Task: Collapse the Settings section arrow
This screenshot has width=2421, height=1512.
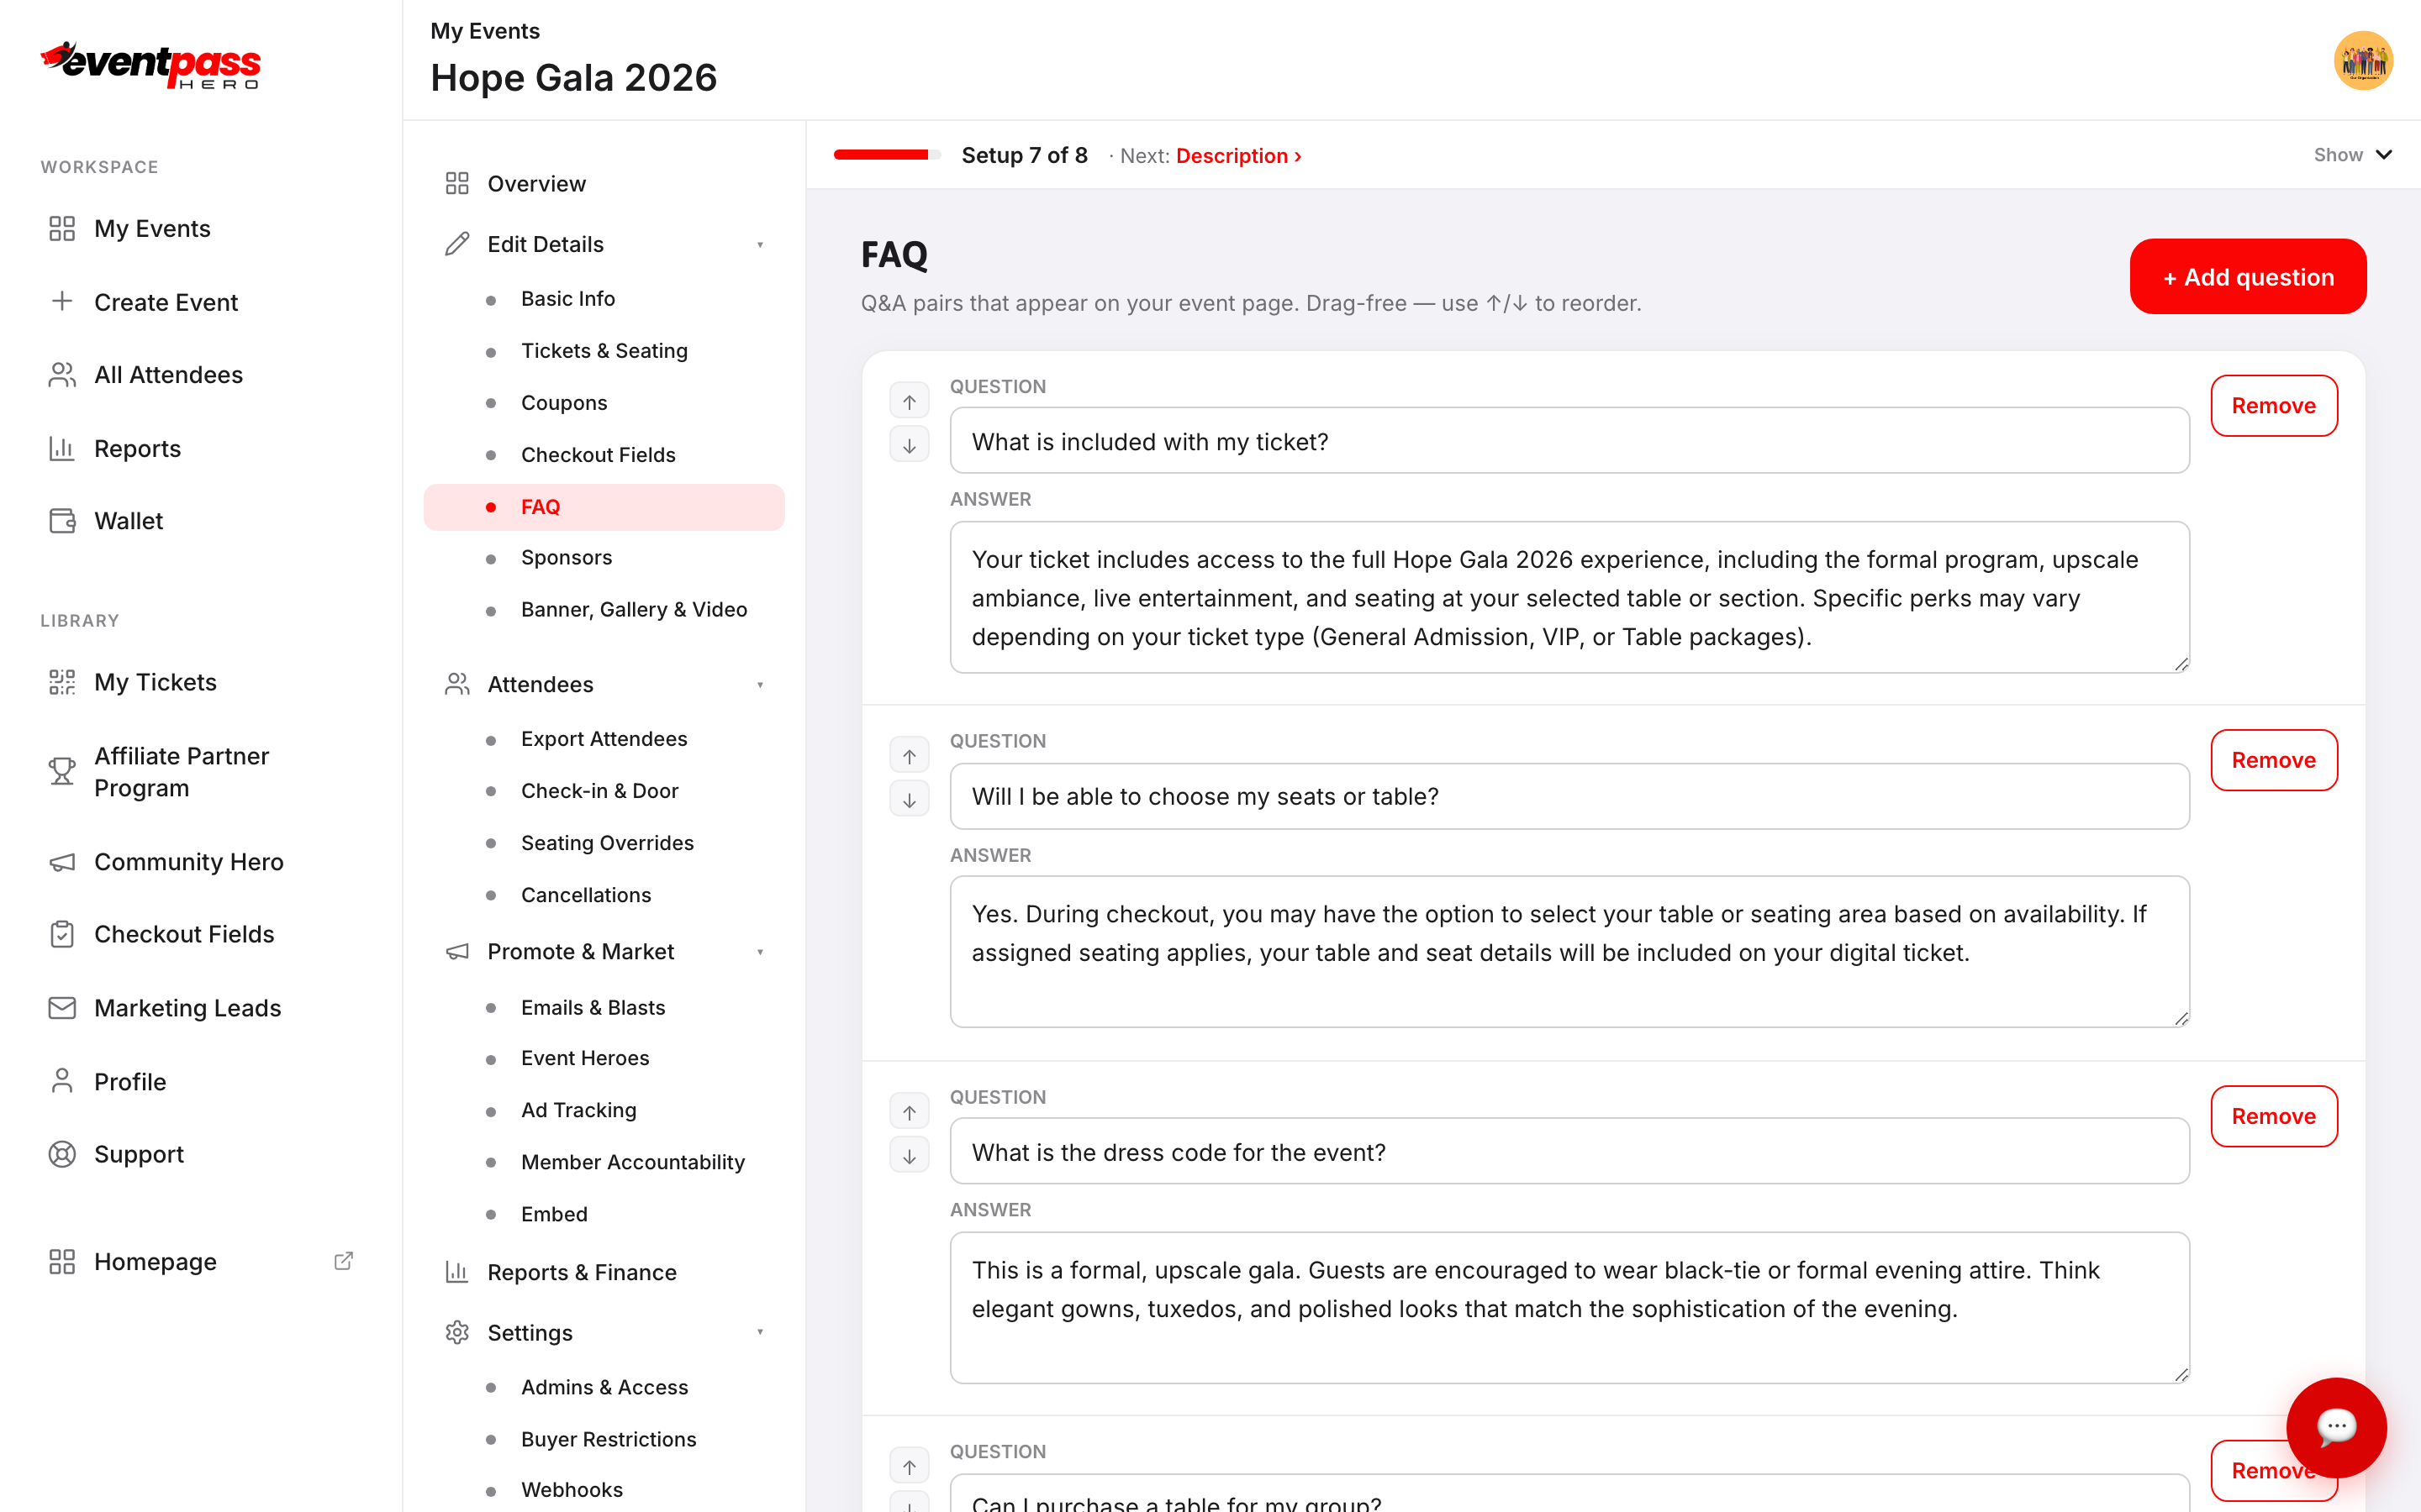Action: point(760,1332)
